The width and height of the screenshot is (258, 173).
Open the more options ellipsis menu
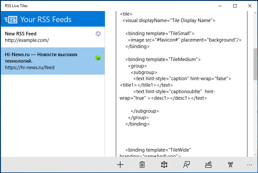(250, 165)
